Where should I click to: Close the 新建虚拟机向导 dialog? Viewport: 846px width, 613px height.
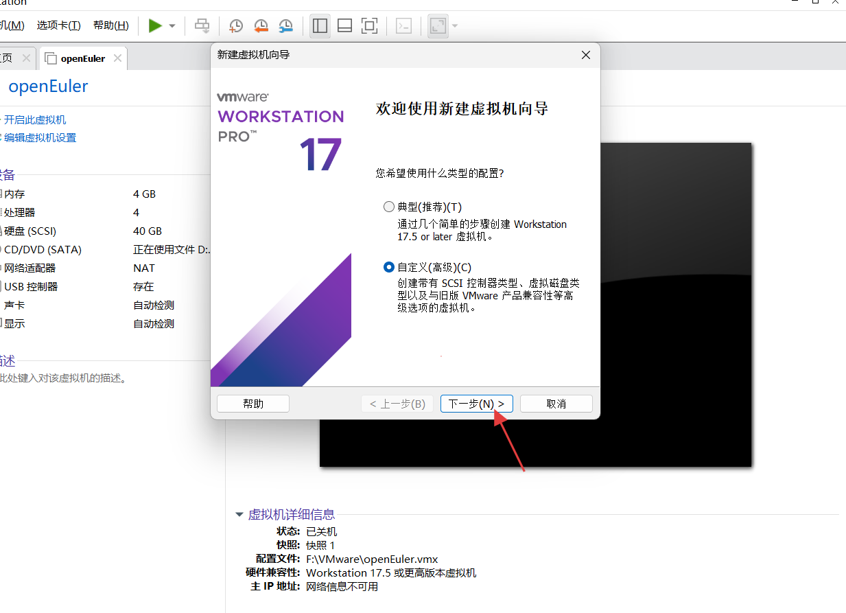[585, 55]
